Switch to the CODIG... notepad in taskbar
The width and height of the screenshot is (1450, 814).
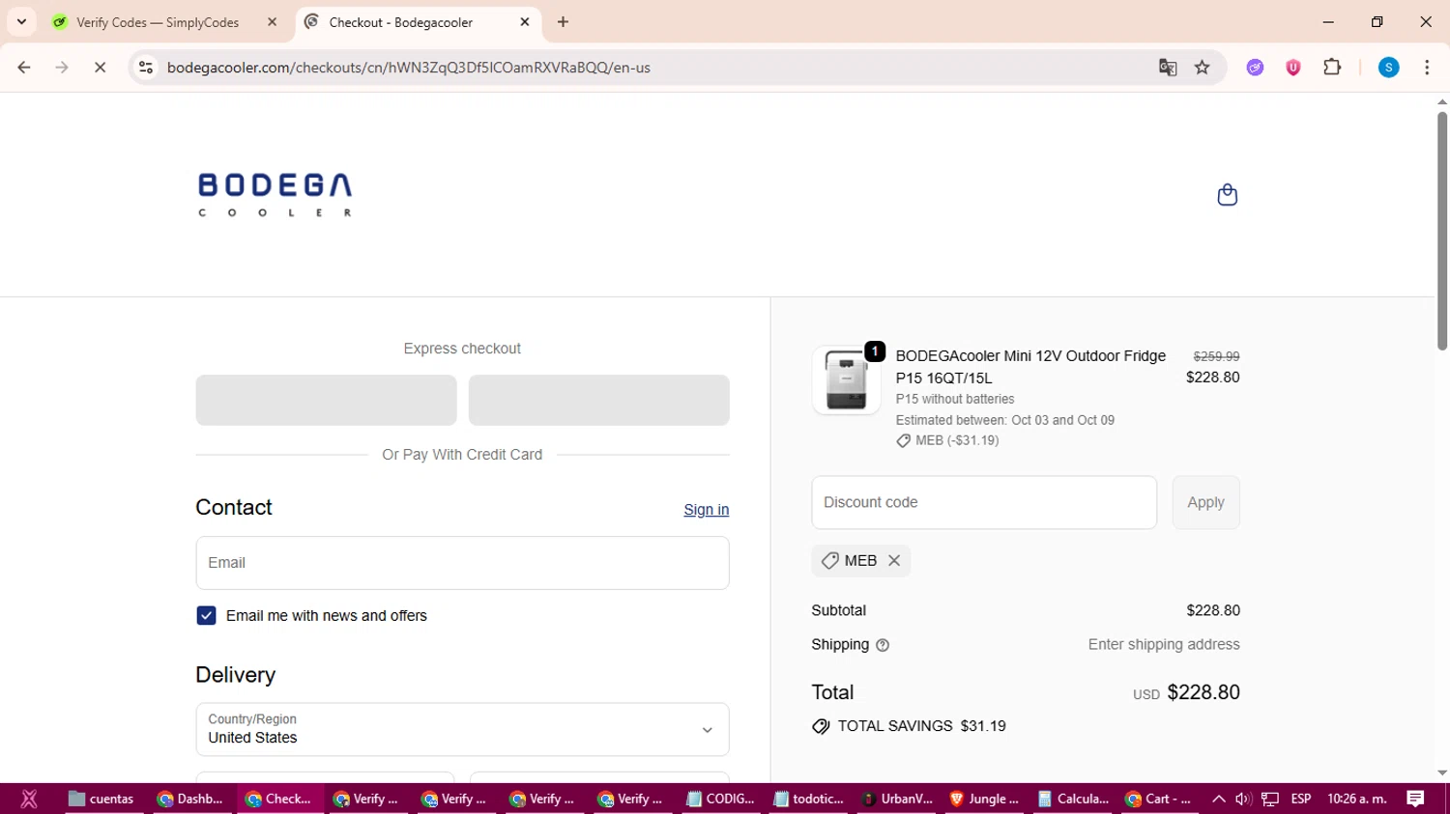[x=720, y=799]
